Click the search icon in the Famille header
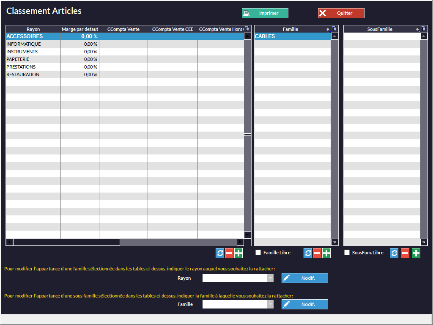The width and height of the screenshot is (433, 325). pyautogui.click(x=329, y=29)
